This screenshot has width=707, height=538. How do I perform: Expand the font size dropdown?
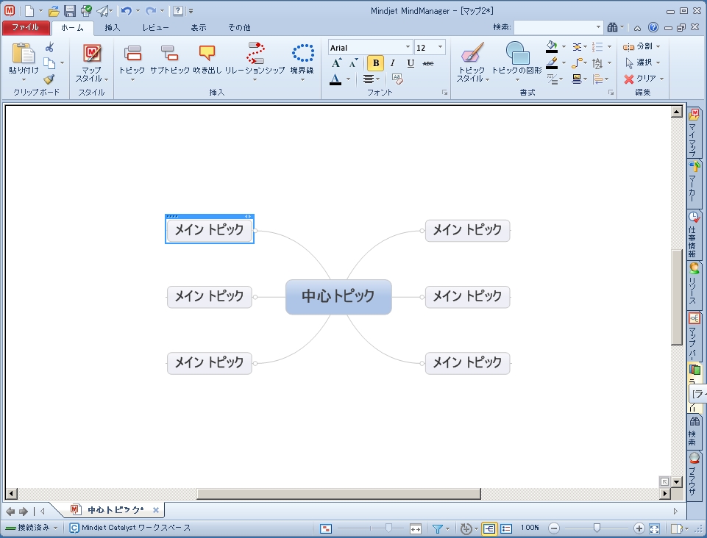coord(440,47)
